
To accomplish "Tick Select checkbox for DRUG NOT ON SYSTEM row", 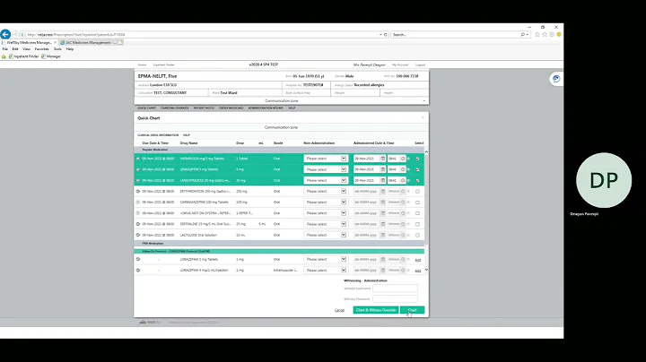I will pyautogui.click(x=418, y=213).
